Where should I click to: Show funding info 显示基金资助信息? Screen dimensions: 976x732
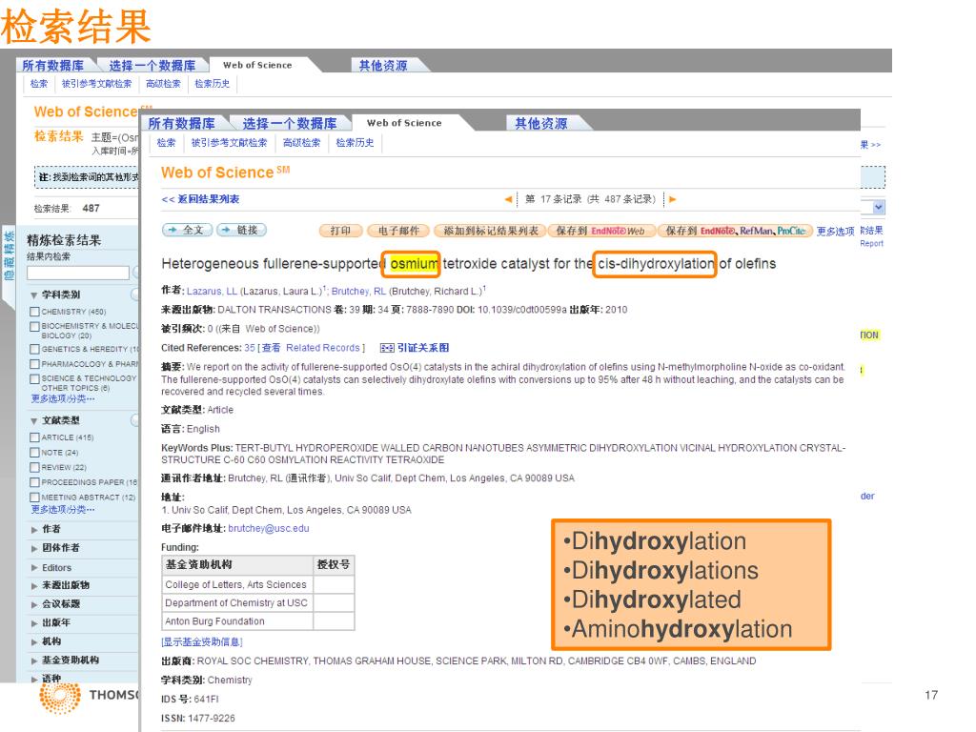click(x=202, y=641)
